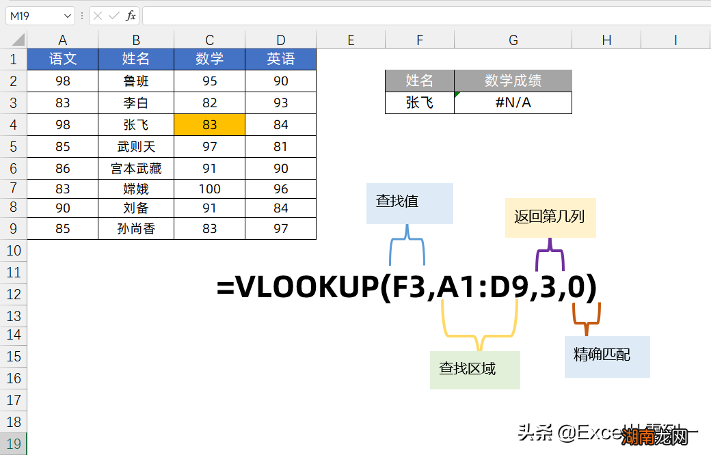Click the 精确匹配 callout label
The height and width of the screenshot is (455, 711).
click(x=606, y=356)
